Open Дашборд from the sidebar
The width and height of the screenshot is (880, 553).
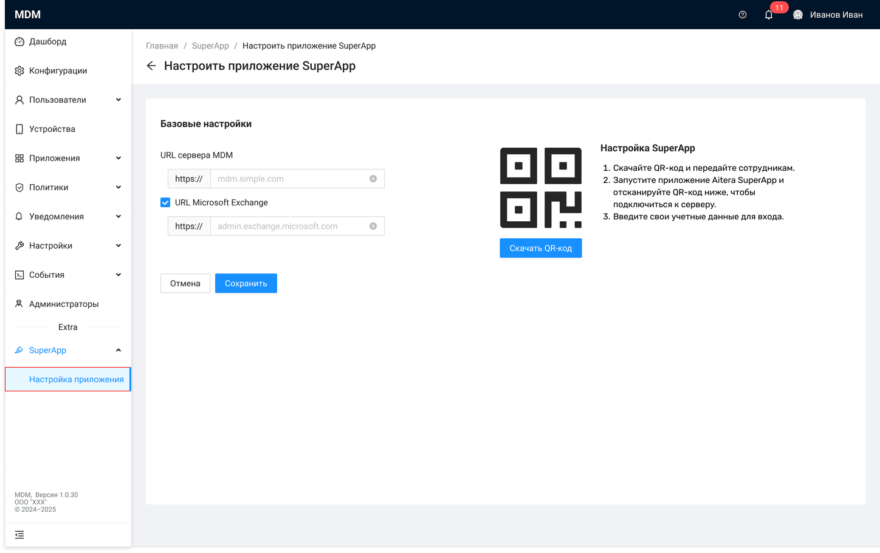[48, 41]
